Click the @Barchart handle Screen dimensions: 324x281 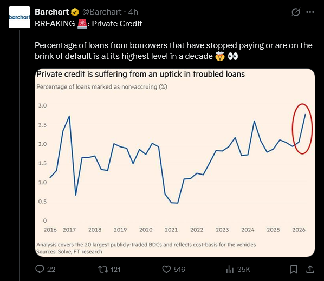pyautogui.click(x=102, y=12)
